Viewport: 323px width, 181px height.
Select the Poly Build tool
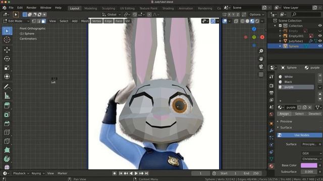pos(7,150)
